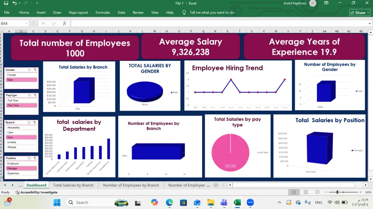Select Female in the Gender slicer

pos(21,75)
